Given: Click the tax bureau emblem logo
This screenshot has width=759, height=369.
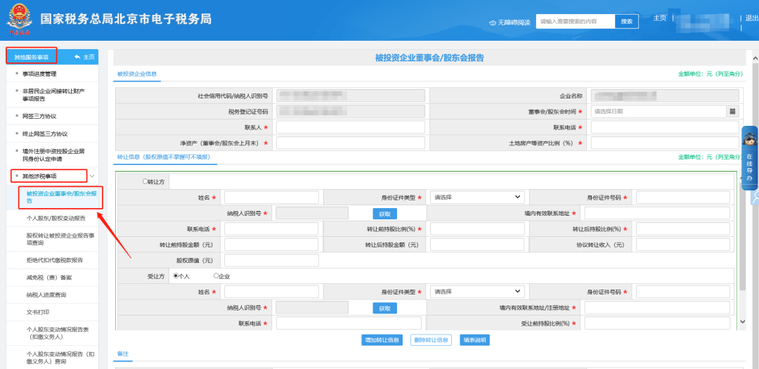Looking at the screenshot, I should (x=19, y=20).
